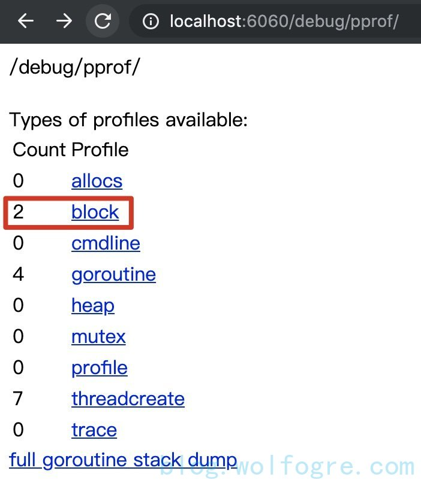This screenshot has height=486, width=421.
Task: Open the allocs profile link
Action: tap(97, 181)
